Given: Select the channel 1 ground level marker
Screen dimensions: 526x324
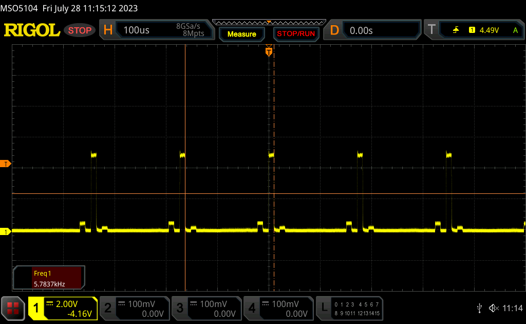Looking at the screenshot, I should (x=5, y=231).
